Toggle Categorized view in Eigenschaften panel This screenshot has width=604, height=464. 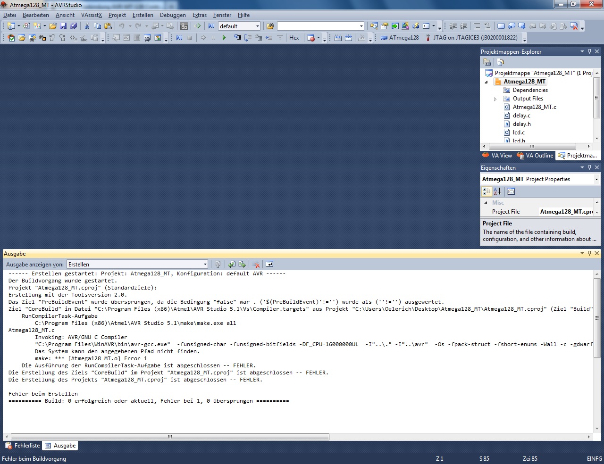pos(487,191)
